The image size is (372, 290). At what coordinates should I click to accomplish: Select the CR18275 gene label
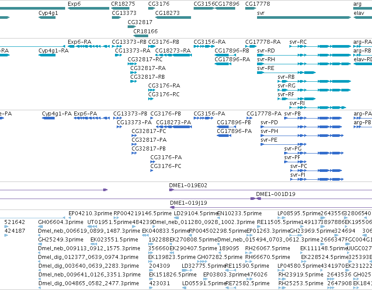pos(123,4)
